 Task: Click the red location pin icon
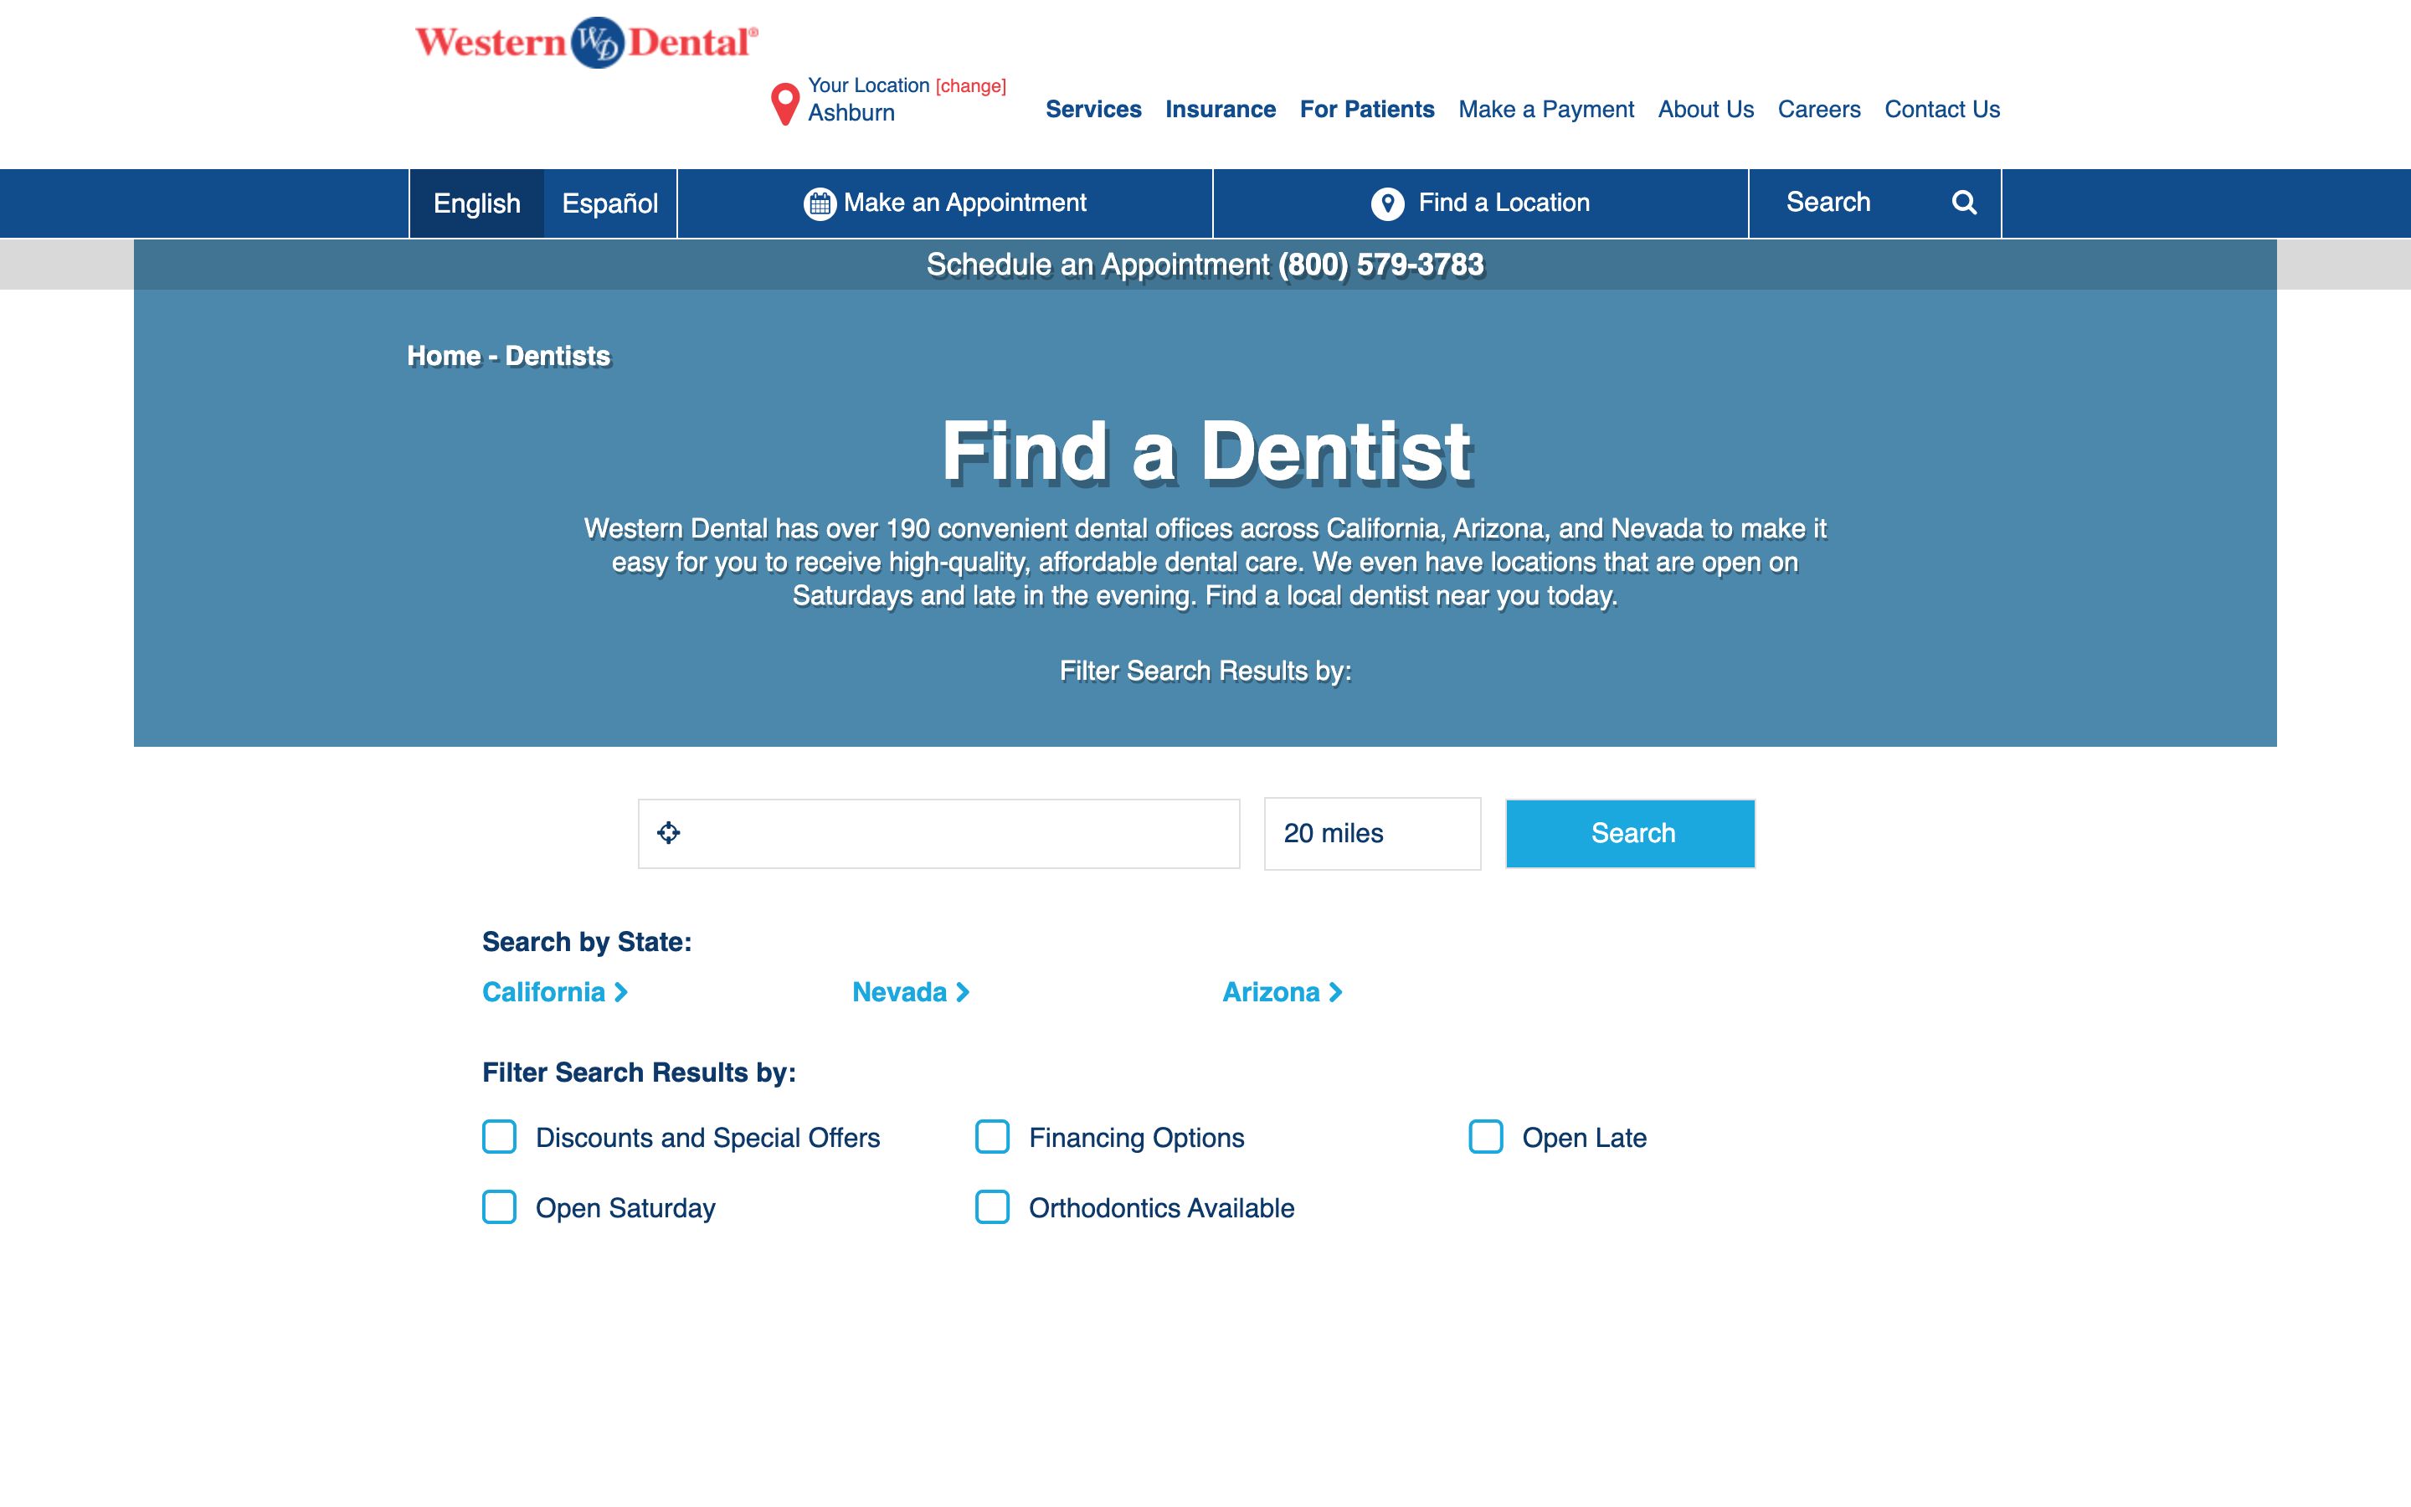(x=785, y=104)
